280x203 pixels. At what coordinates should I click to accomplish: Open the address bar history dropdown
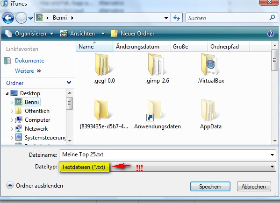point(166,18)
